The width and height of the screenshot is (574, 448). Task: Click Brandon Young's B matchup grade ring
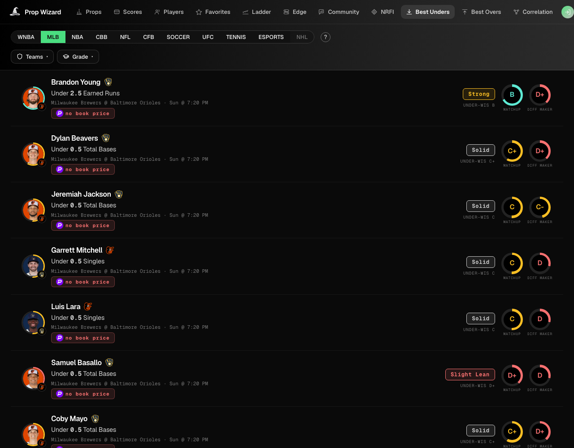512,95
